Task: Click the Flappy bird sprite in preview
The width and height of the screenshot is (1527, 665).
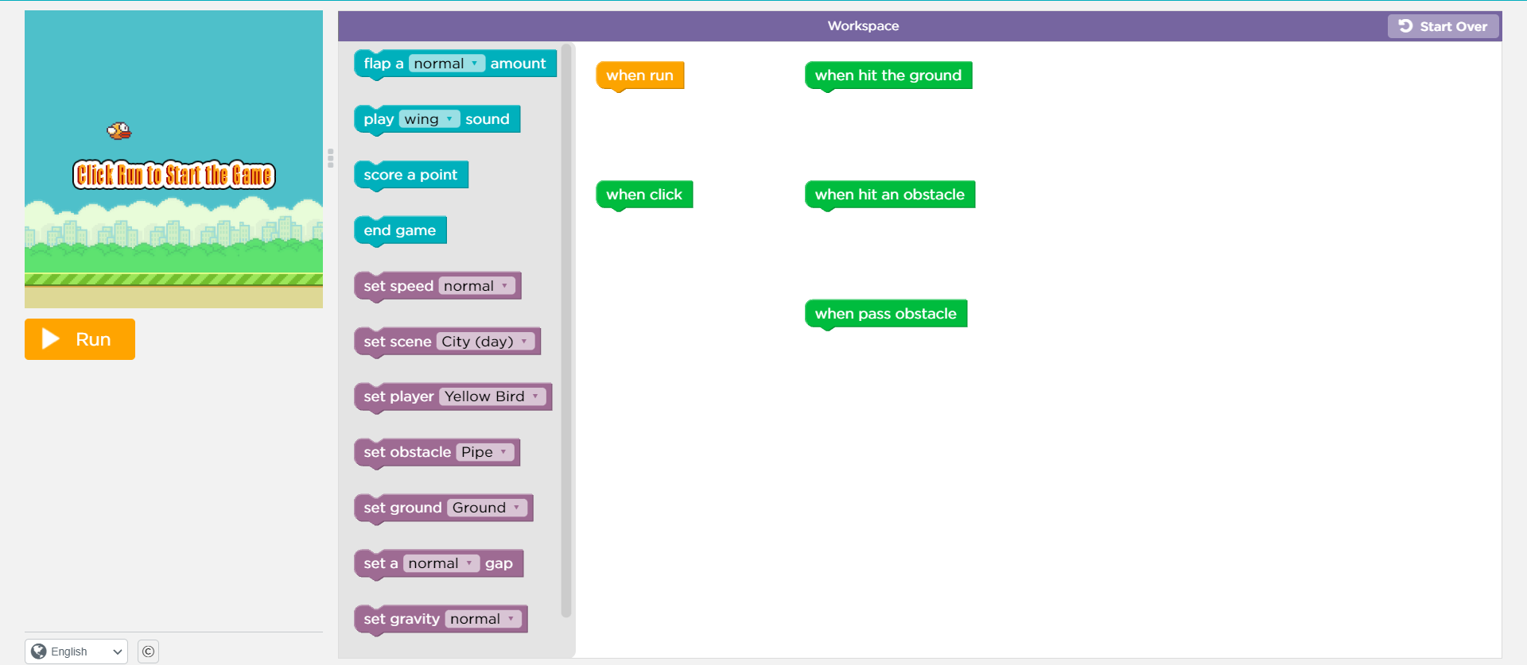Action: 119,130
